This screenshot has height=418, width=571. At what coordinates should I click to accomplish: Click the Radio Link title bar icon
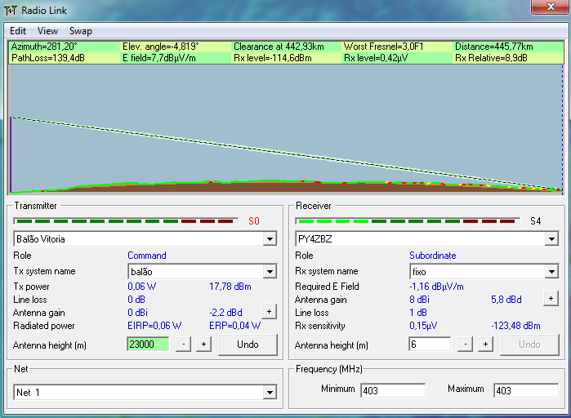[11, 10]
